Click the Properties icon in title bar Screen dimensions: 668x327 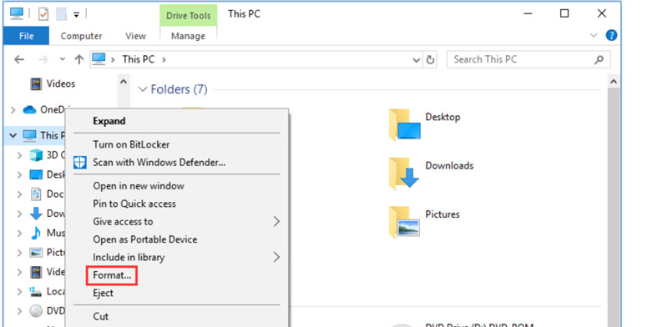pyautogui.click(x=43, y=14)
